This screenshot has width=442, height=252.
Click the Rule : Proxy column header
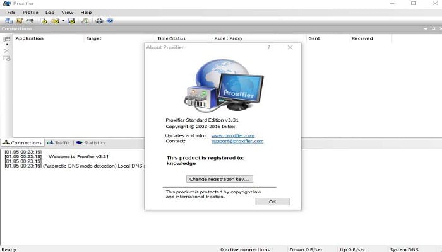point(259,38)
